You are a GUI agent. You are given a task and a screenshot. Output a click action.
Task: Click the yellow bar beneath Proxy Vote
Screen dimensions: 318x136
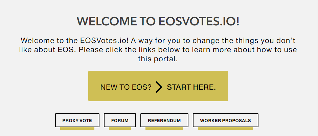coord(77,129)
